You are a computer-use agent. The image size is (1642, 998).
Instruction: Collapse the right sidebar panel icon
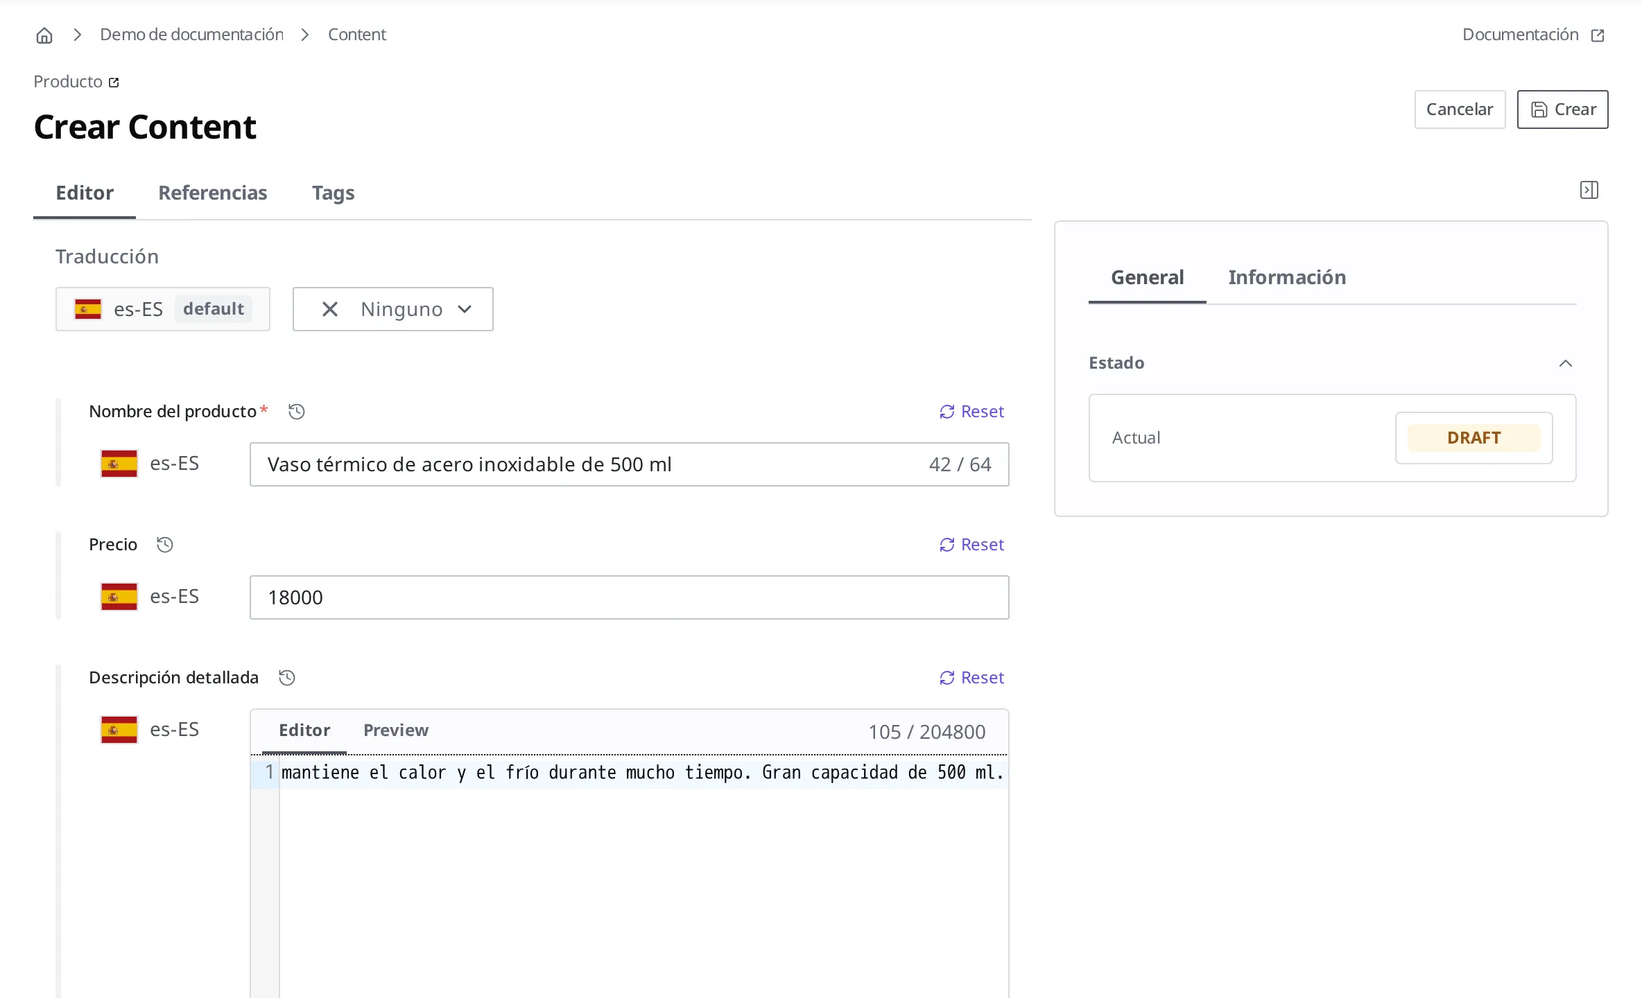pos(1589,190)
